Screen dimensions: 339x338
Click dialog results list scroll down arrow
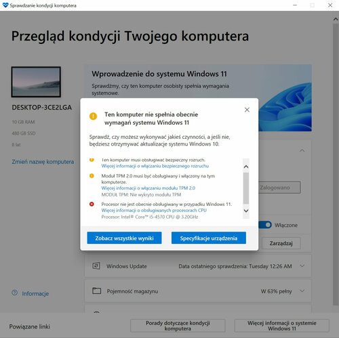246,211
